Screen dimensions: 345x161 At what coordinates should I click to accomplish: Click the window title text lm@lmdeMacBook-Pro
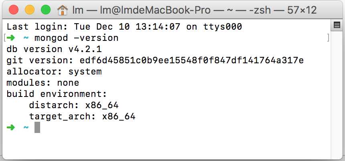click(155, 10)
